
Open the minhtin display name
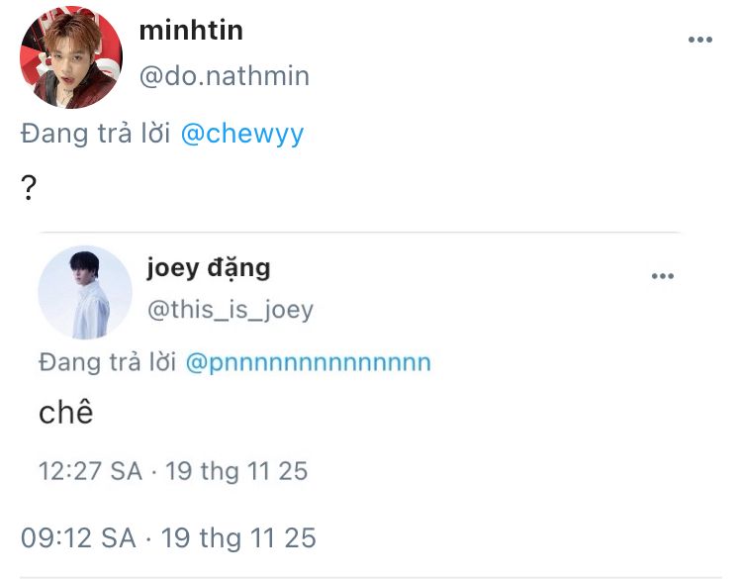(191, 31)
